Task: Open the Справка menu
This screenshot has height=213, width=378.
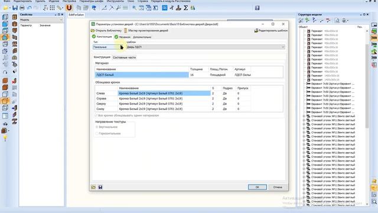Action: click(143, 1)
